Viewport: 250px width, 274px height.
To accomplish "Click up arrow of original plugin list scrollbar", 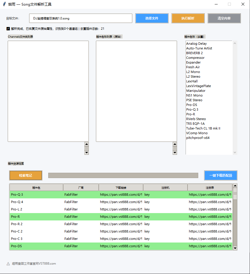I will [175, 144].
